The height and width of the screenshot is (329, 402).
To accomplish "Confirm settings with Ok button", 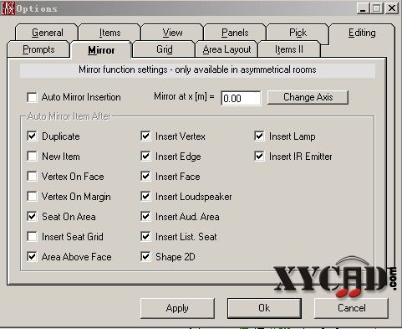I will click(264, 308).
